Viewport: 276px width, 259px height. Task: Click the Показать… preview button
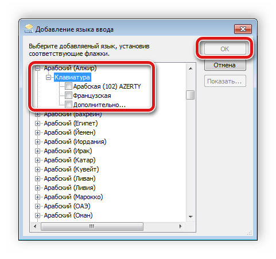(225, 81)
